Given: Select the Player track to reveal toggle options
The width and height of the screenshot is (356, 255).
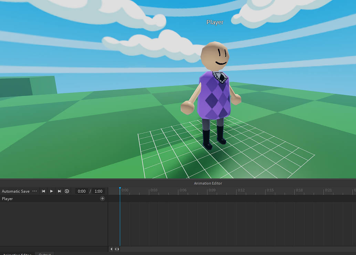Looking at the screenshot, I should point(7,198).
